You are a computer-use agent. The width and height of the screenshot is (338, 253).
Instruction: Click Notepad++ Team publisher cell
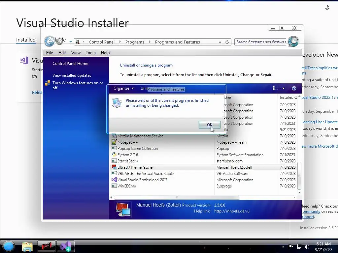pos(231,142)
